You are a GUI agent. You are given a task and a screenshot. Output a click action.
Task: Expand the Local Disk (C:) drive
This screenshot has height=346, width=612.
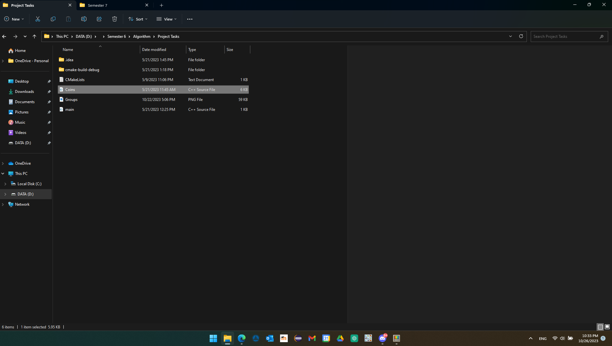click(x=5, y=184)
